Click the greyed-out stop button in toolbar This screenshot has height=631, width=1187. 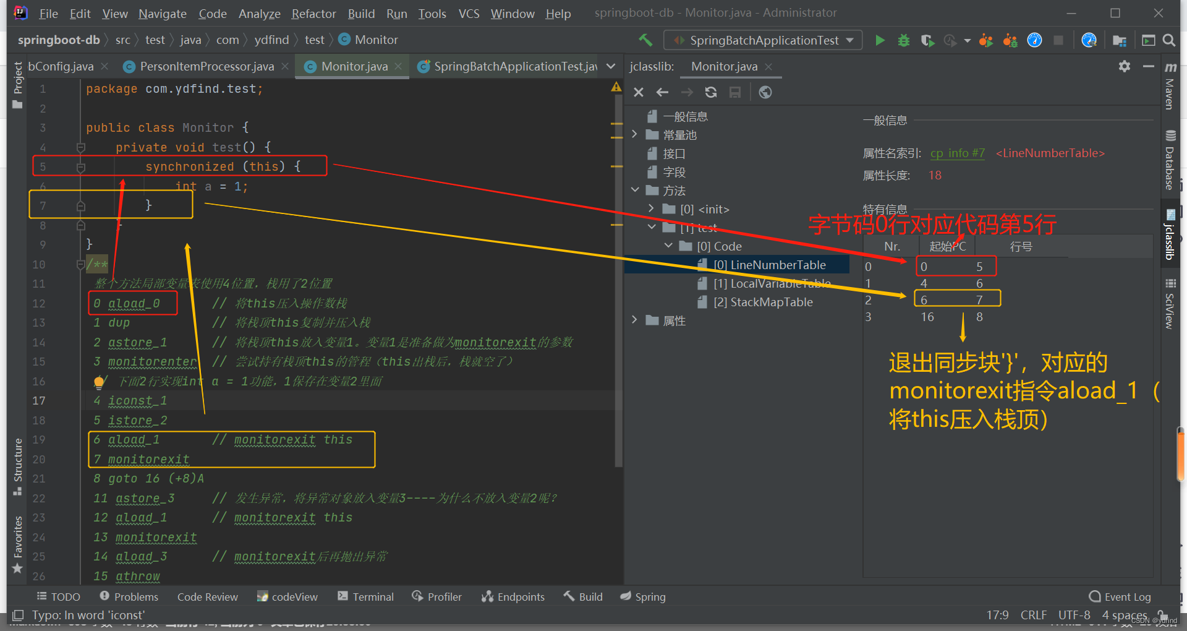tap(1058, 40)
